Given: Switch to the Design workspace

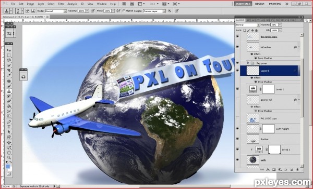Looking at the screenshot, I should [x=259, y=4].
